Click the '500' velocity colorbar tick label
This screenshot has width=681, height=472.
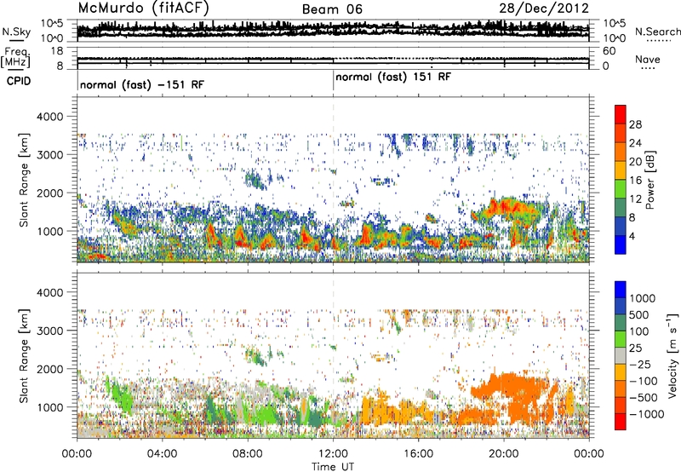tap(638, 315)
